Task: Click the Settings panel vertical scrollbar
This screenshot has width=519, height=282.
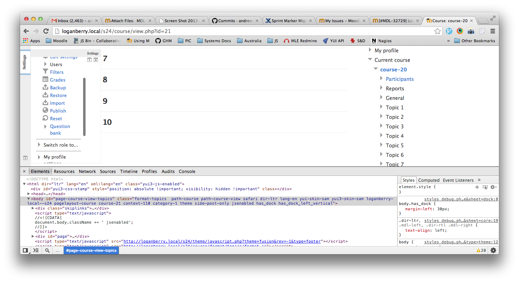Action: (x=85, y=107)
